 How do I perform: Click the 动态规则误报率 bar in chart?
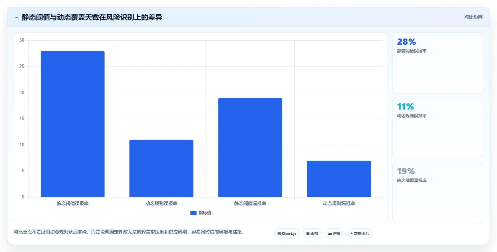pyautogui.click(x=161, y=168)
